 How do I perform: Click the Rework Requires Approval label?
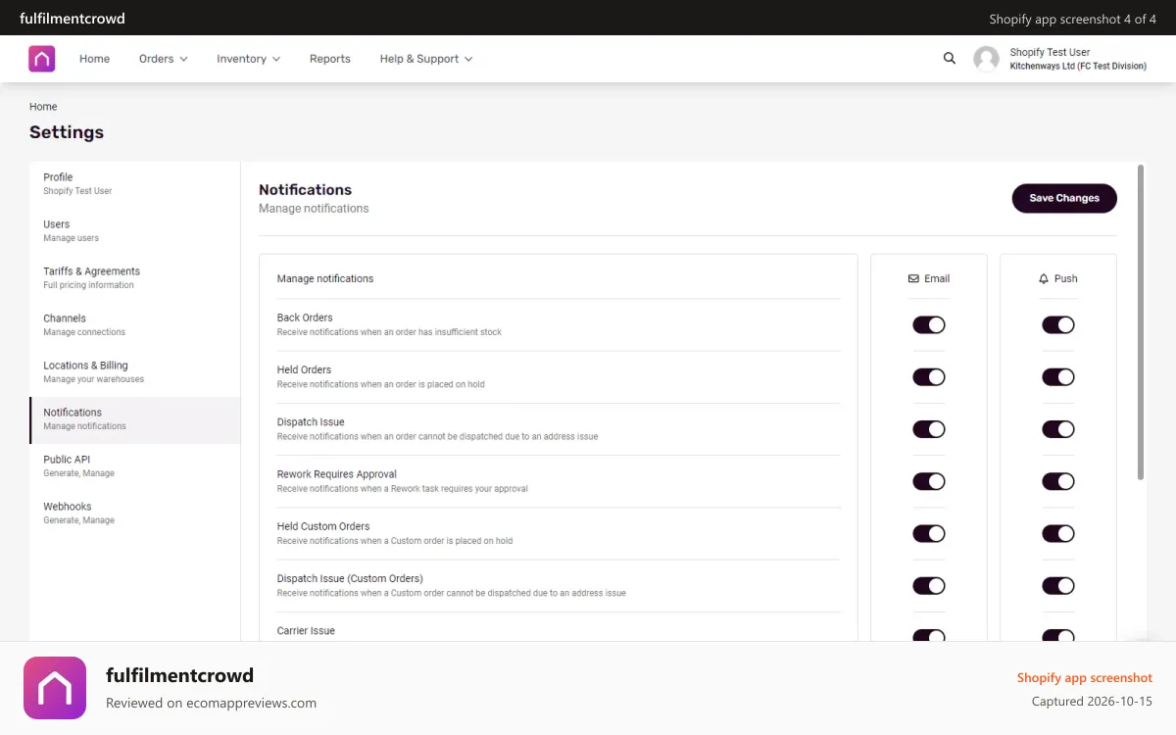click(x=337, y=474)
